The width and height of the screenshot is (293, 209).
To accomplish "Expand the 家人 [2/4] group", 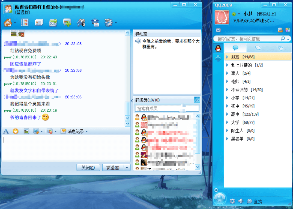I will point(258,73).
